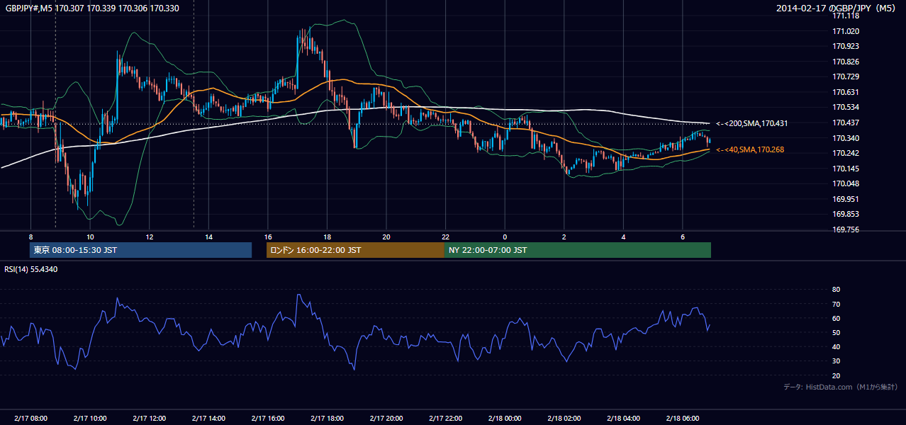Click the 2/17 12:00 time label
Image resolution: width=906 pixels, height=425 pixels.
(149, 419)
